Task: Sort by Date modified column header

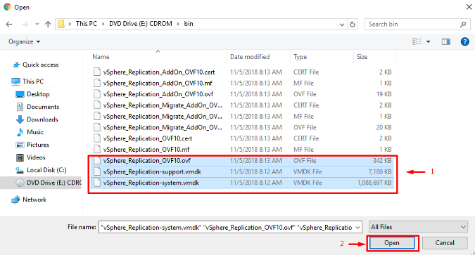Action: click(x=250, y=57)
